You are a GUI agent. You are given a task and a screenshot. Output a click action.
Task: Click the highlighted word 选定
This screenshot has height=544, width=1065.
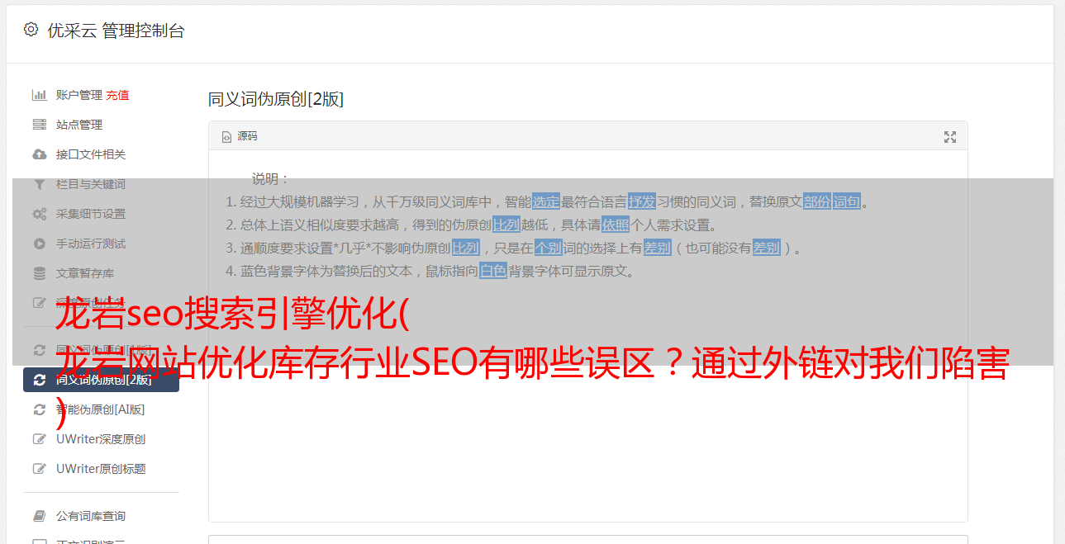click(x=546, y=201)
